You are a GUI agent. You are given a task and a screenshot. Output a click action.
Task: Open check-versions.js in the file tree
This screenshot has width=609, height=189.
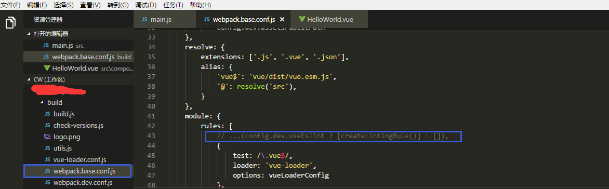pos(78,125)
